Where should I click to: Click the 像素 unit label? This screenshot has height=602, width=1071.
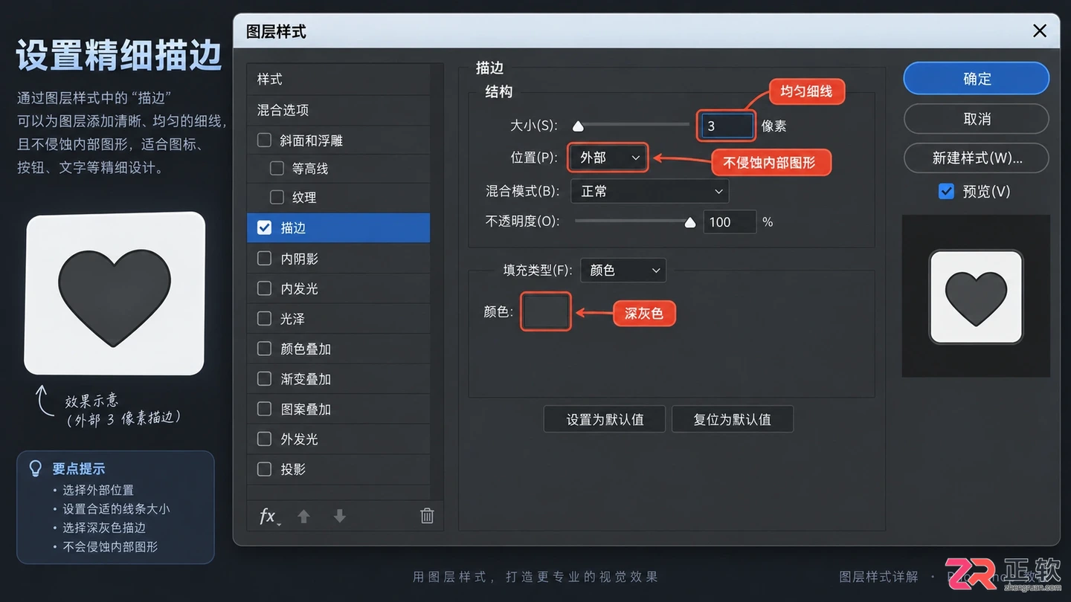(x=773, y=126)
